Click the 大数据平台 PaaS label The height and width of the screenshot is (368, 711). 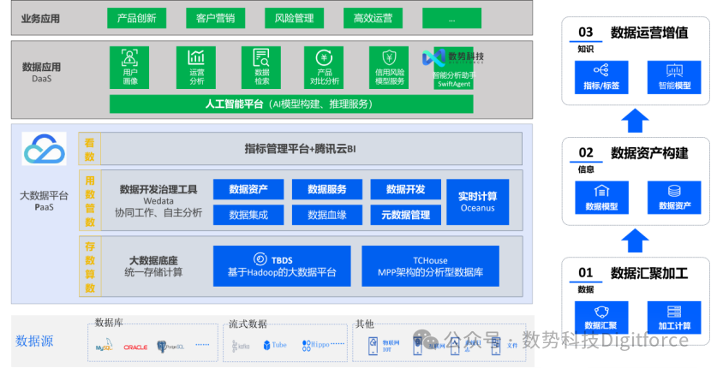tap(44, 202)
